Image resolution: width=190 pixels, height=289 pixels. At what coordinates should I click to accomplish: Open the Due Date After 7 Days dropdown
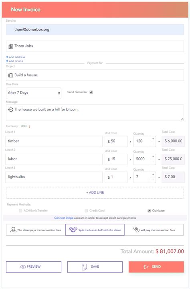(34, 93)
